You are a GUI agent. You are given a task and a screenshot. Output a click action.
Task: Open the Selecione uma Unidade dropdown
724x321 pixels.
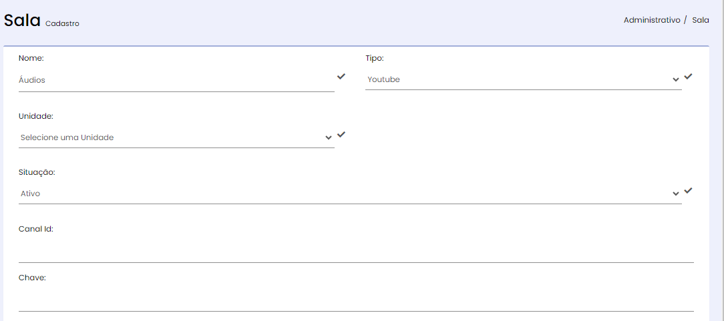[176, 137]
